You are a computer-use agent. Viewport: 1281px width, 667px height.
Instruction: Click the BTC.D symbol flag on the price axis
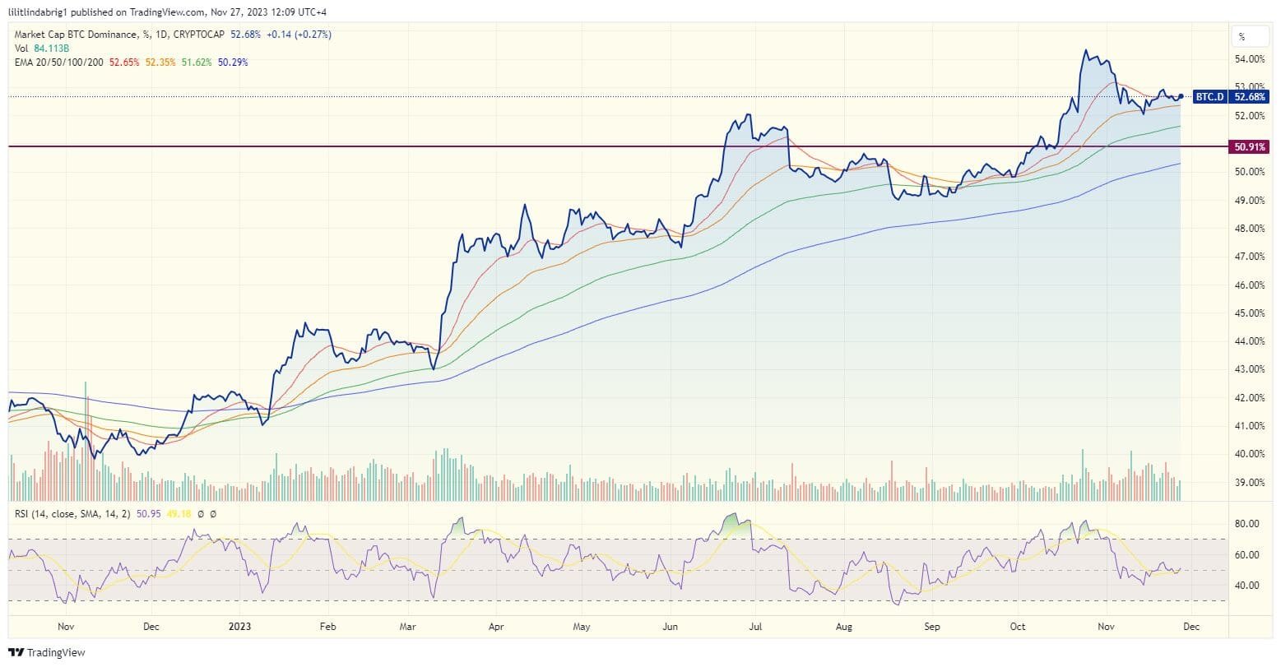(1209, 96)
